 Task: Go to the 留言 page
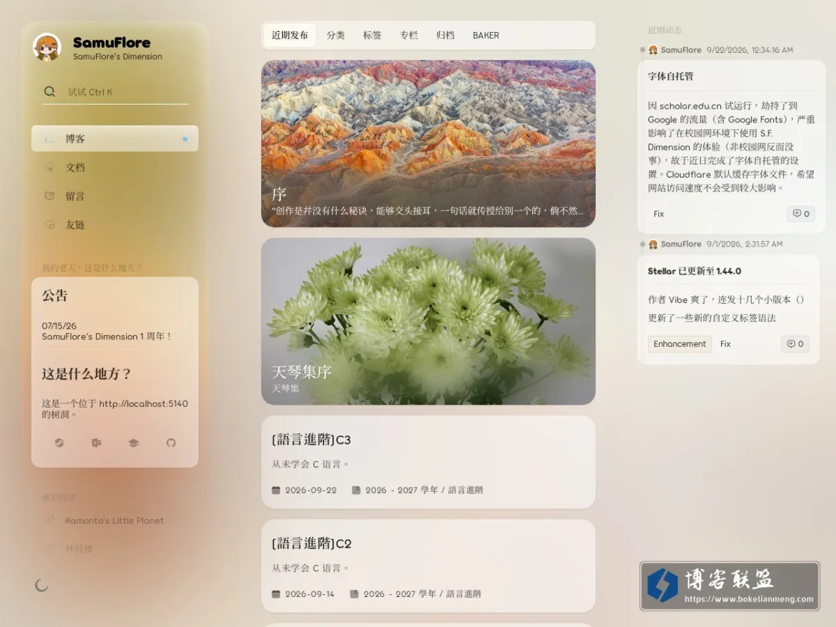click(x=115, y=196)
